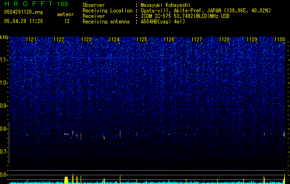Click the 1124 time marker
Screen dimensions: 290x184
click(x=114, y=40)
